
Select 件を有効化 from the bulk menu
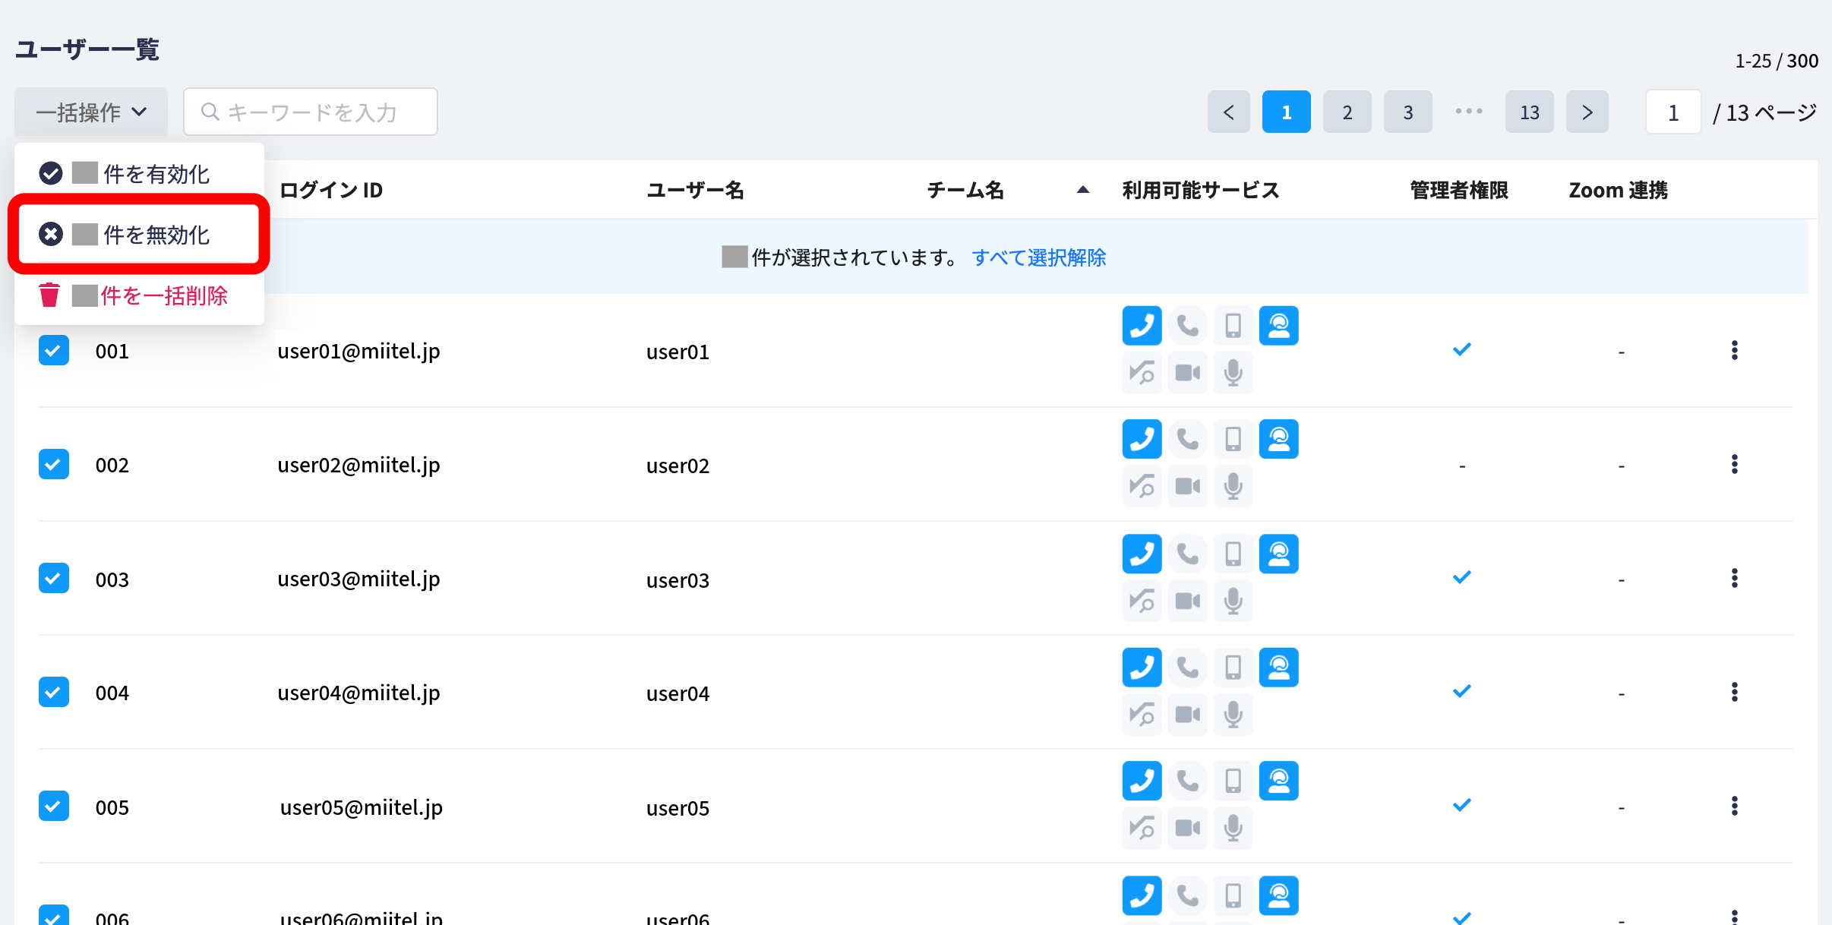[x=139, y=174]
